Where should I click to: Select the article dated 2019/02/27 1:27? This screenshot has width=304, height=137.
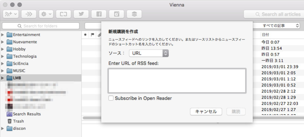[278, 110]
